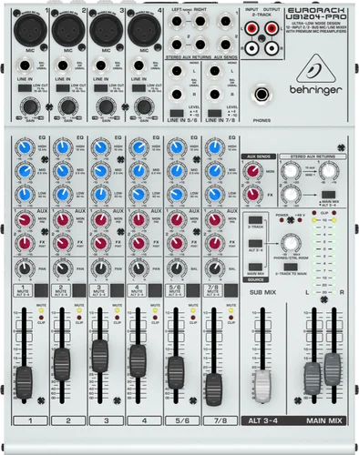Click the PHONES/CTRL ROOM knob

pyautogui.click(x=291, y=243)
